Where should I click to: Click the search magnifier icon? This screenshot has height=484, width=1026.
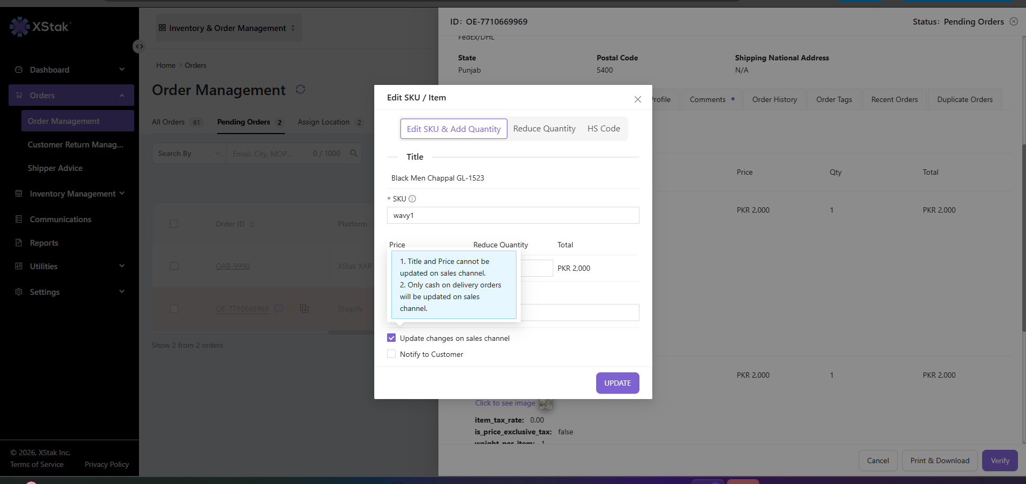pos(353,153)
